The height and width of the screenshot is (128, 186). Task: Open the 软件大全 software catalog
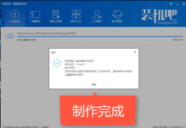click(76, 16)
